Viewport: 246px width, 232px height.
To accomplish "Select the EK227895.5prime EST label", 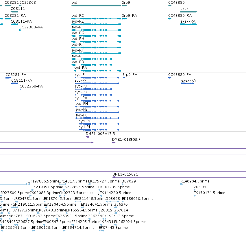I will (78, 187).
